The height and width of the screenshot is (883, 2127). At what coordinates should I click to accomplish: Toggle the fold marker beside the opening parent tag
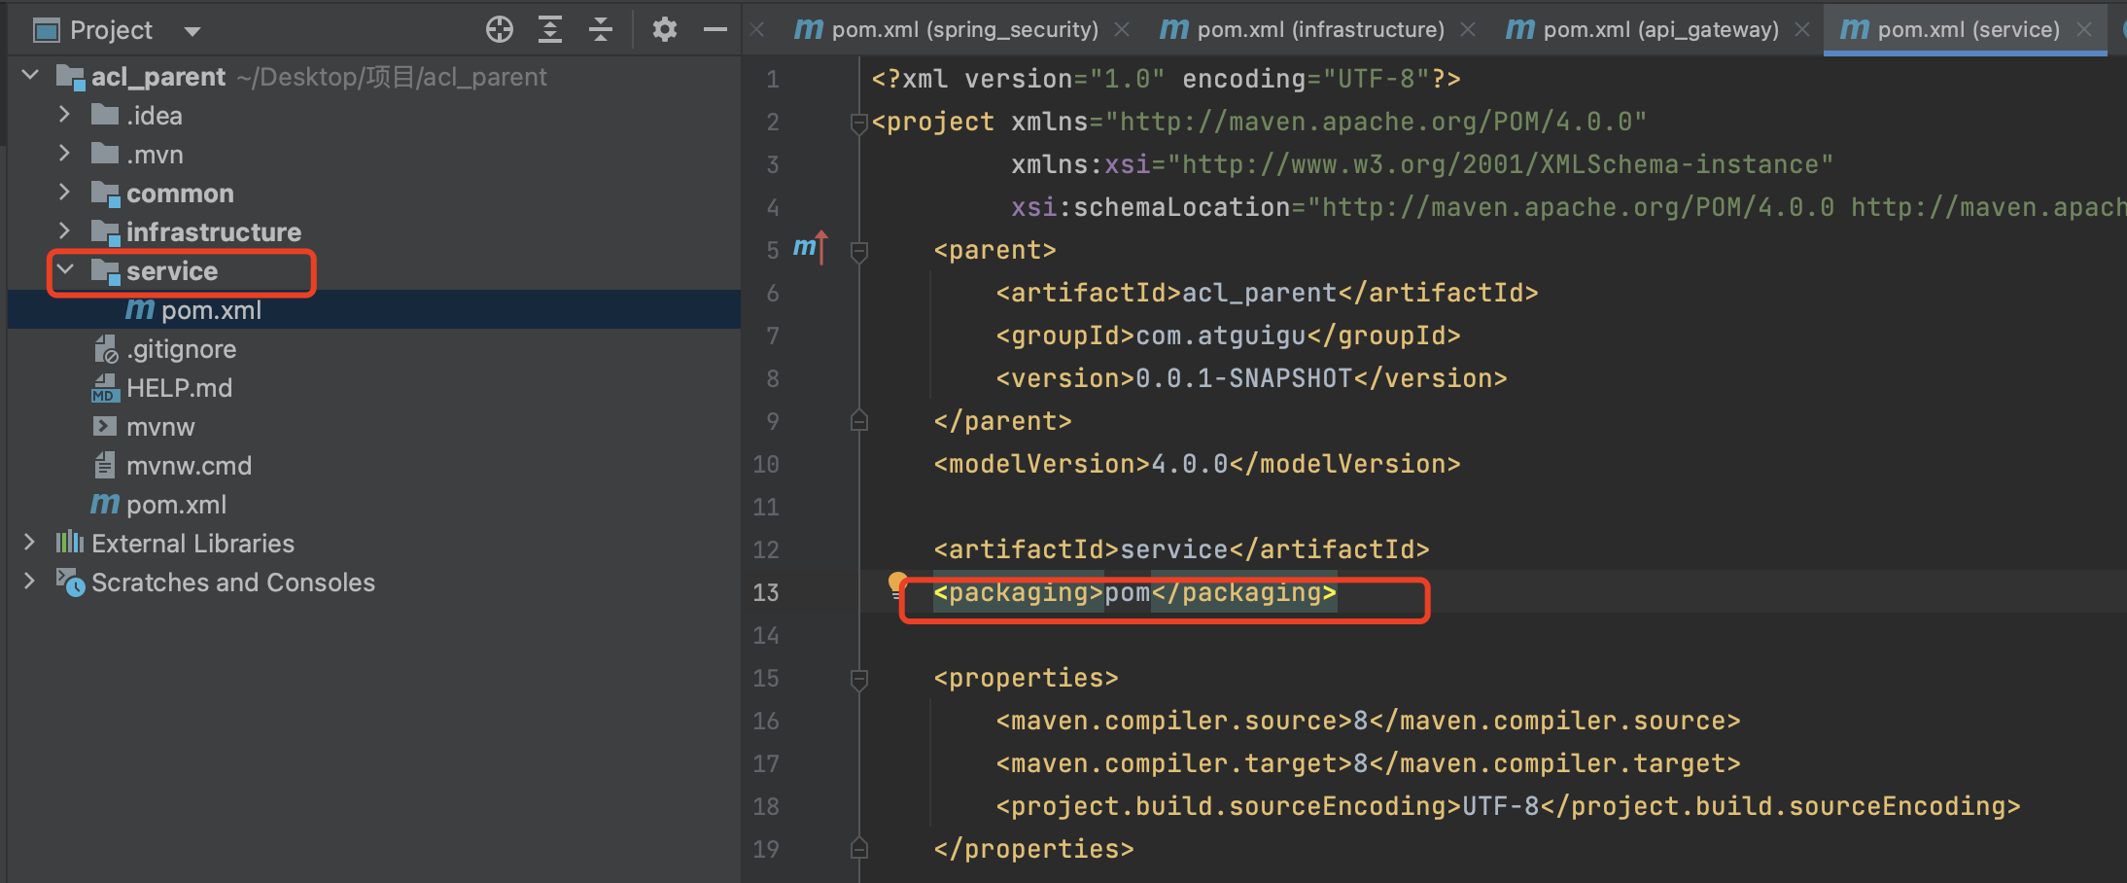859,251
